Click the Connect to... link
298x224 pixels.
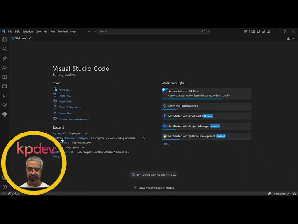[x=65, y=113]
